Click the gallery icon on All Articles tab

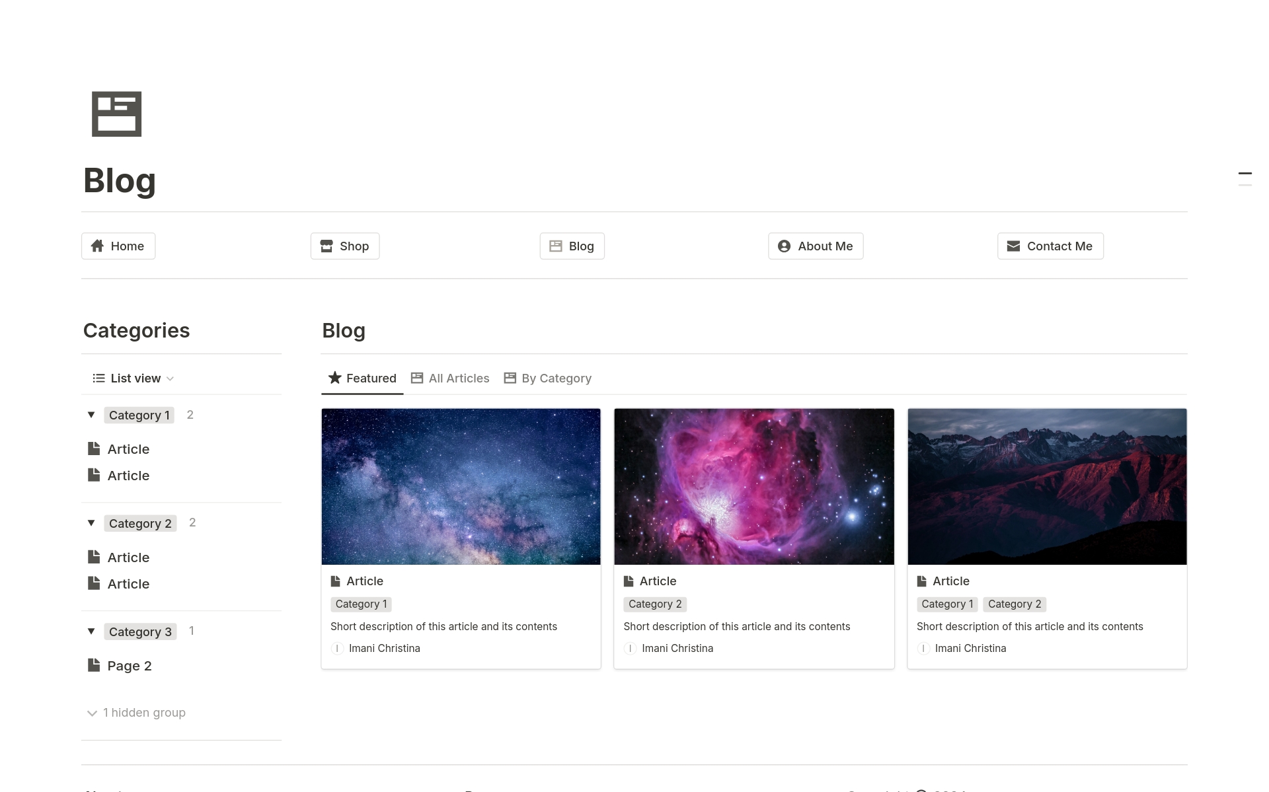pos(417,378)
